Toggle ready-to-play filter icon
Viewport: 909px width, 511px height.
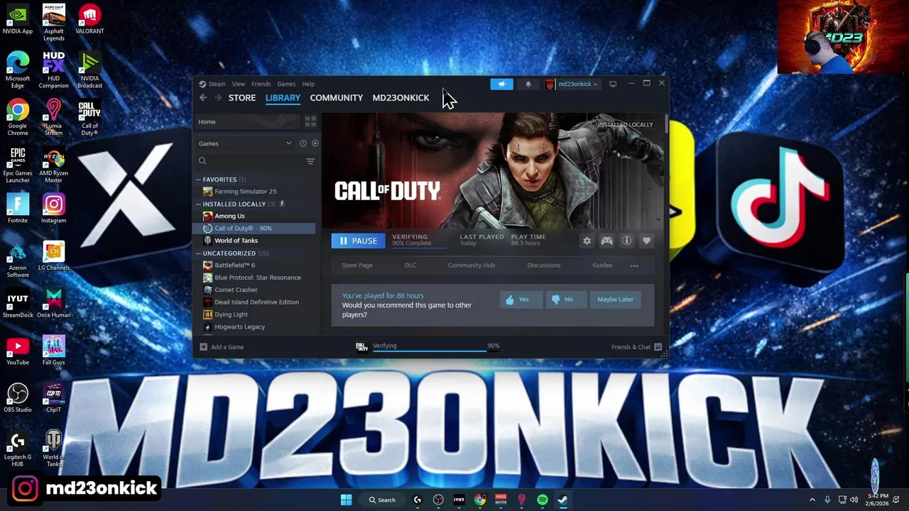coord(315,143)
